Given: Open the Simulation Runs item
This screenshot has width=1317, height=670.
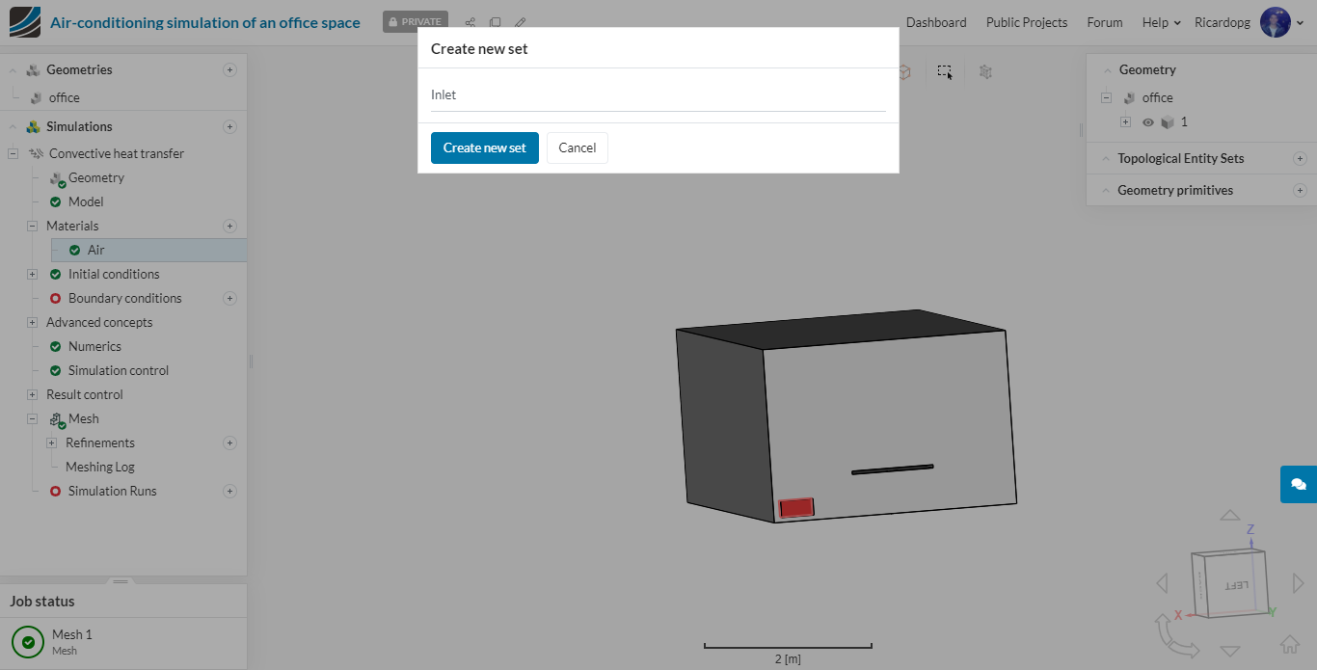Looking at the screenshot, I should [113, 491].
